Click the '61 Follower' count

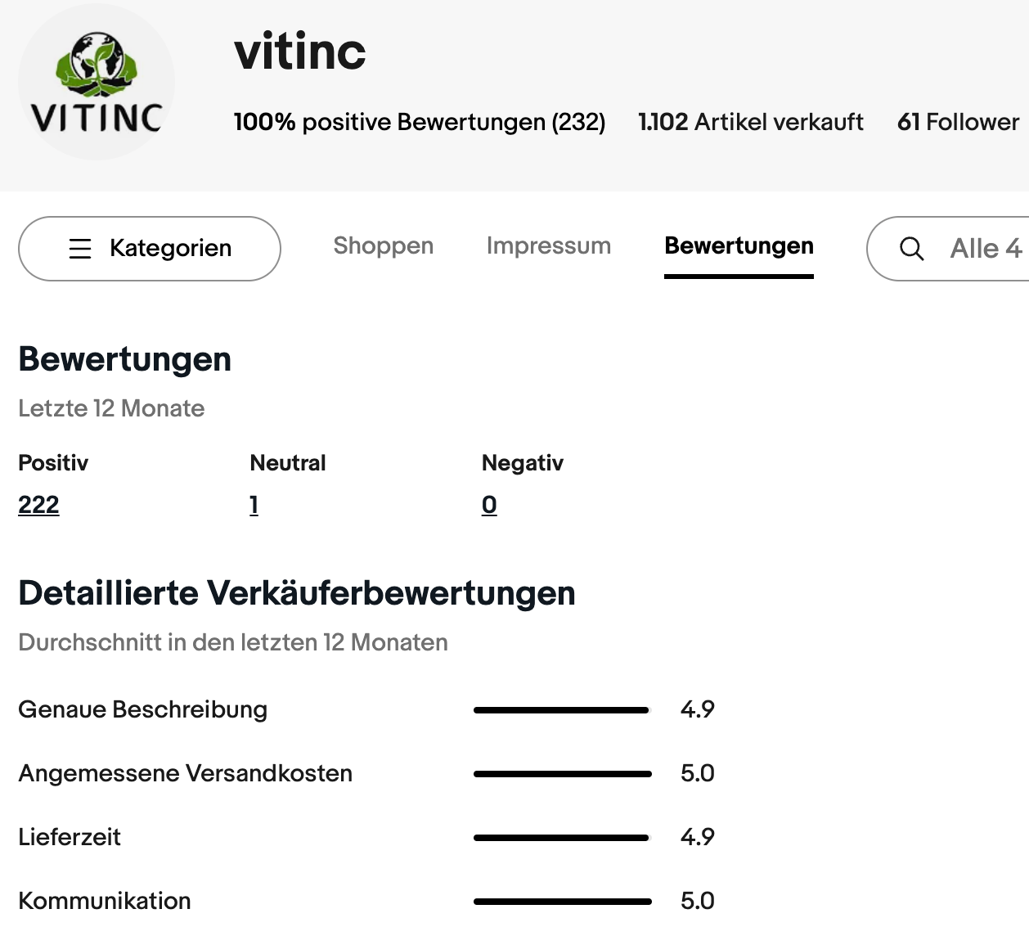click(958, 122)
